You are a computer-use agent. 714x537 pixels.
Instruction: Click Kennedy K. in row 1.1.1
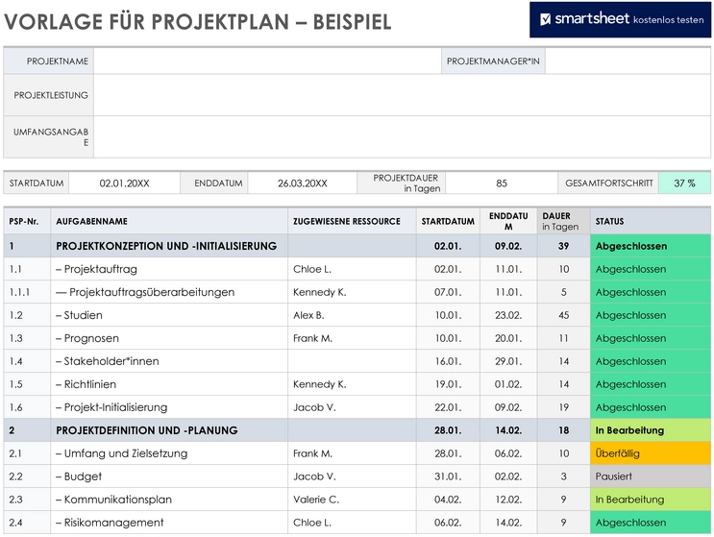pyautogui.click(x=352, y=292)
